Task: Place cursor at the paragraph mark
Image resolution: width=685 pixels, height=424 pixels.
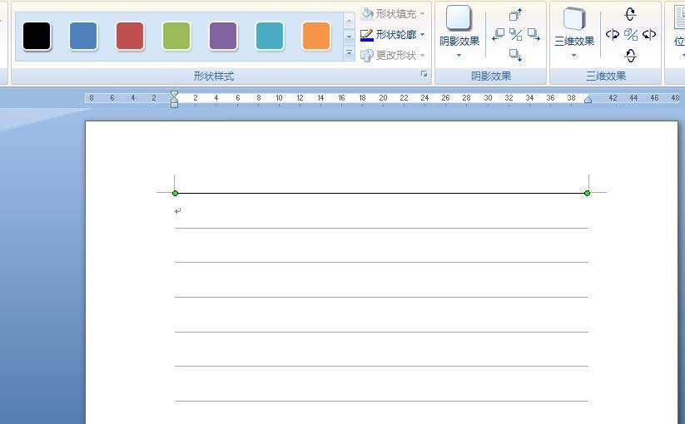Action: point(177,211)
